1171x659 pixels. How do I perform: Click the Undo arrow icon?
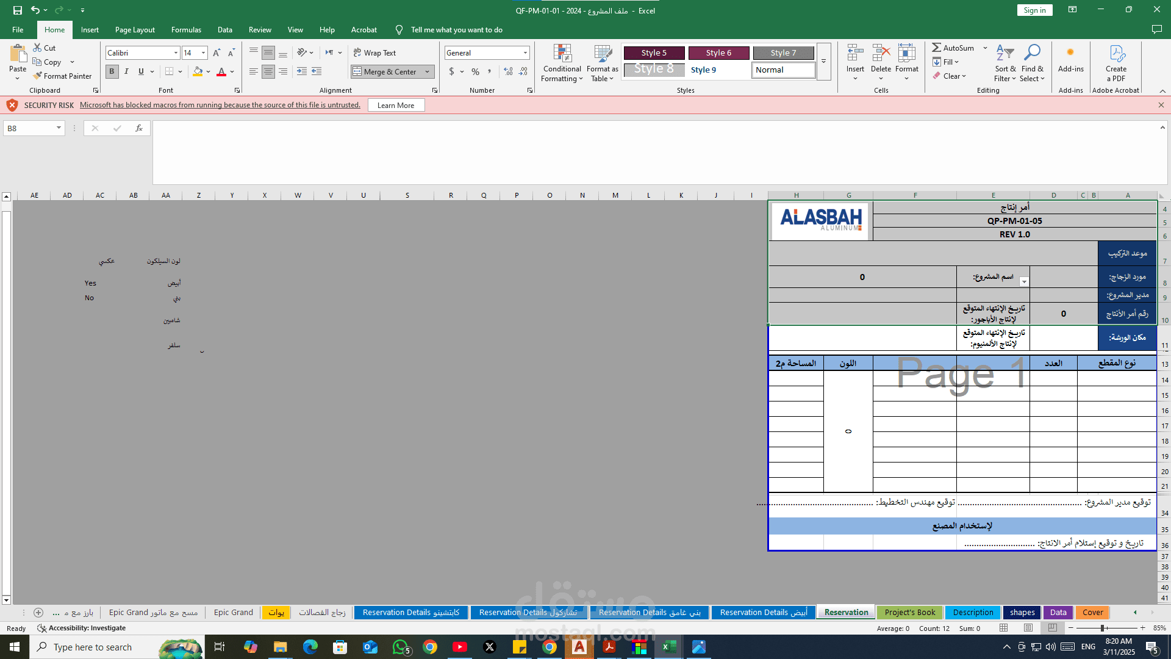[35, 10]
